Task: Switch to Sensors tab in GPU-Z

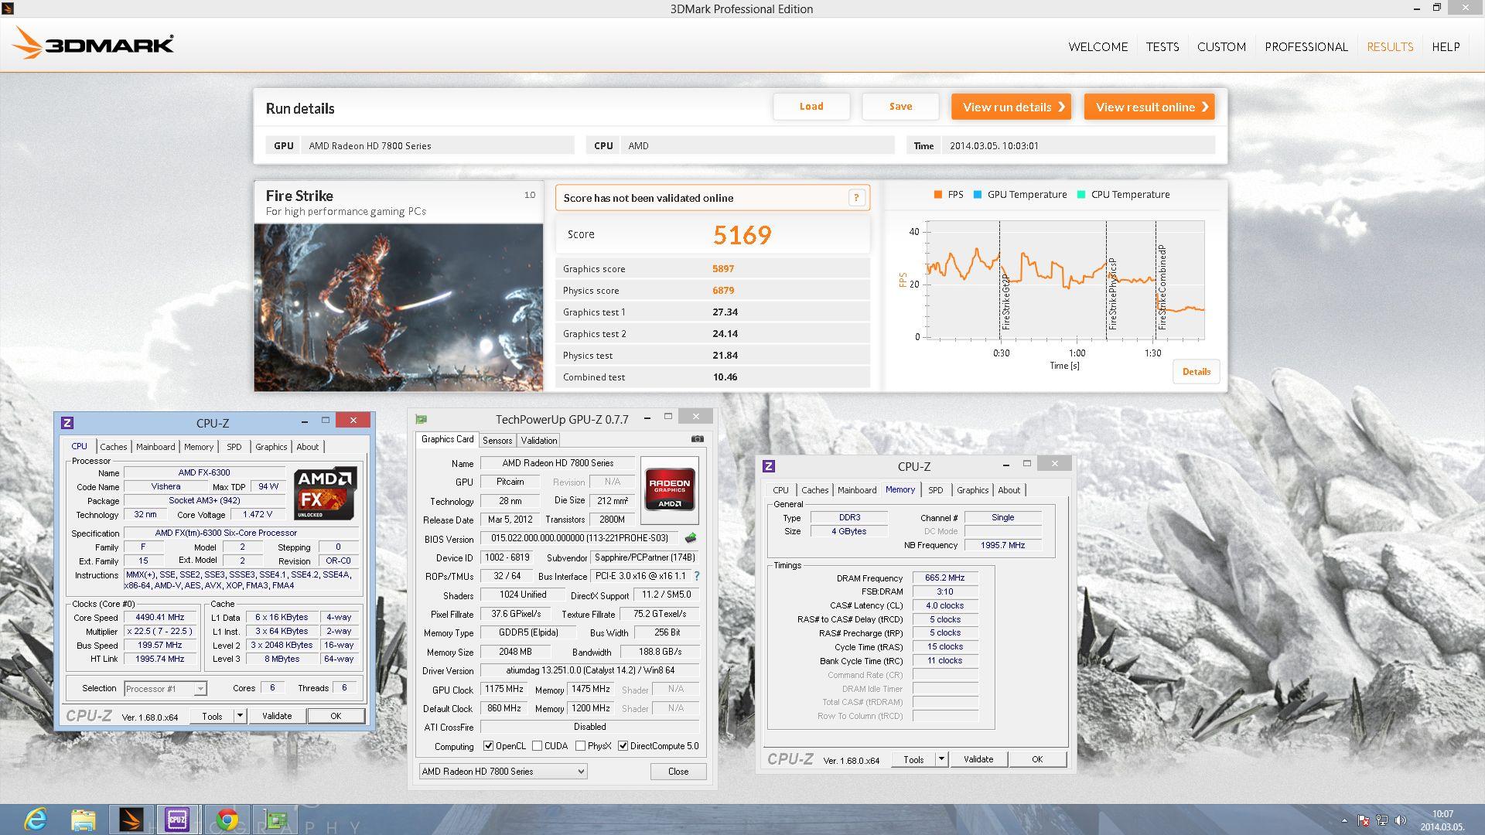Action: coord(497,440)
